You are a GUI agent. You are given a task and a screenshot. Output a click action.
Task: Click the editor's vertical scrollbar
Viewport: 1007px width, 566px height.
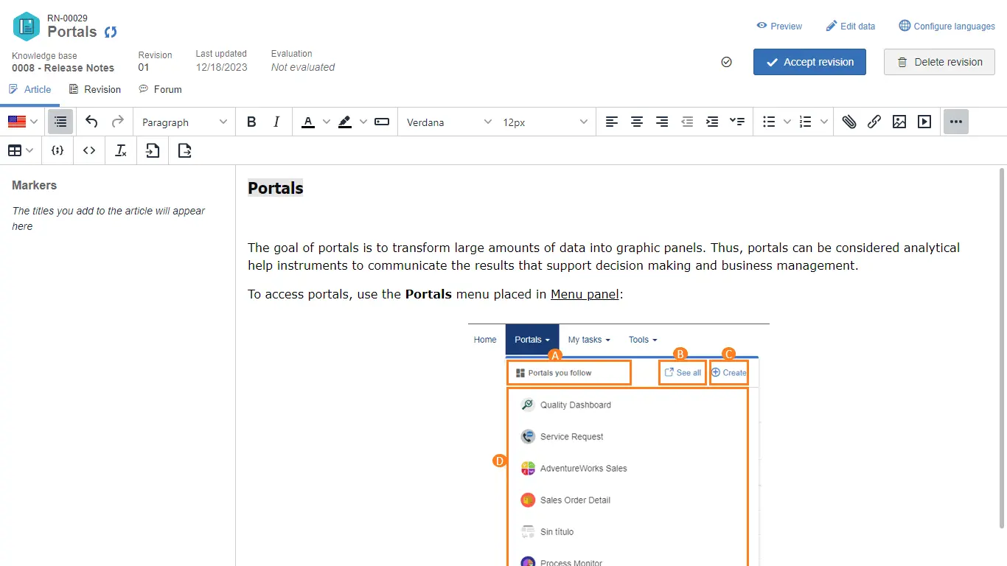pyautogui.click(x=1001, y=346)
